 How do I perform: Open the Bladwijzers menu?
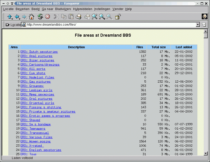pos(63,9)
